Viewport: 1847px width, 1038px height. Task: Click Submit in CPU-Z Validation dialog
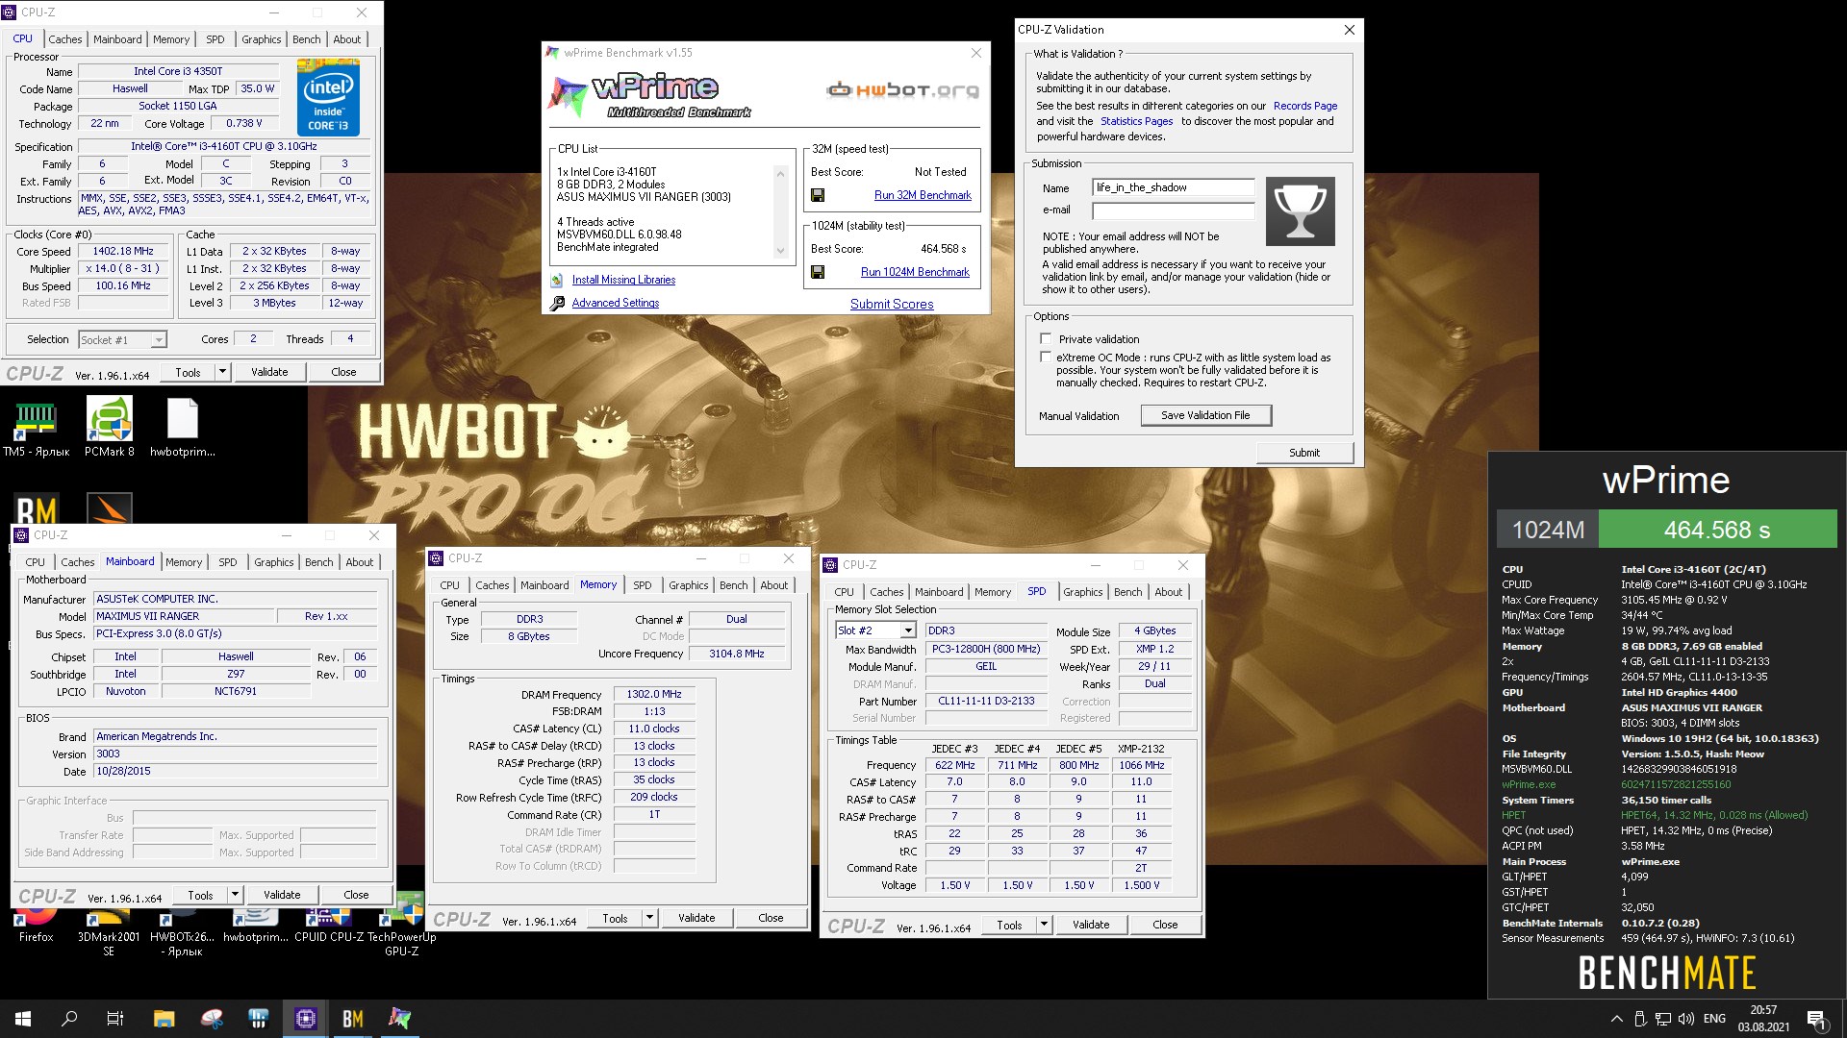(x=1304, y=453)
